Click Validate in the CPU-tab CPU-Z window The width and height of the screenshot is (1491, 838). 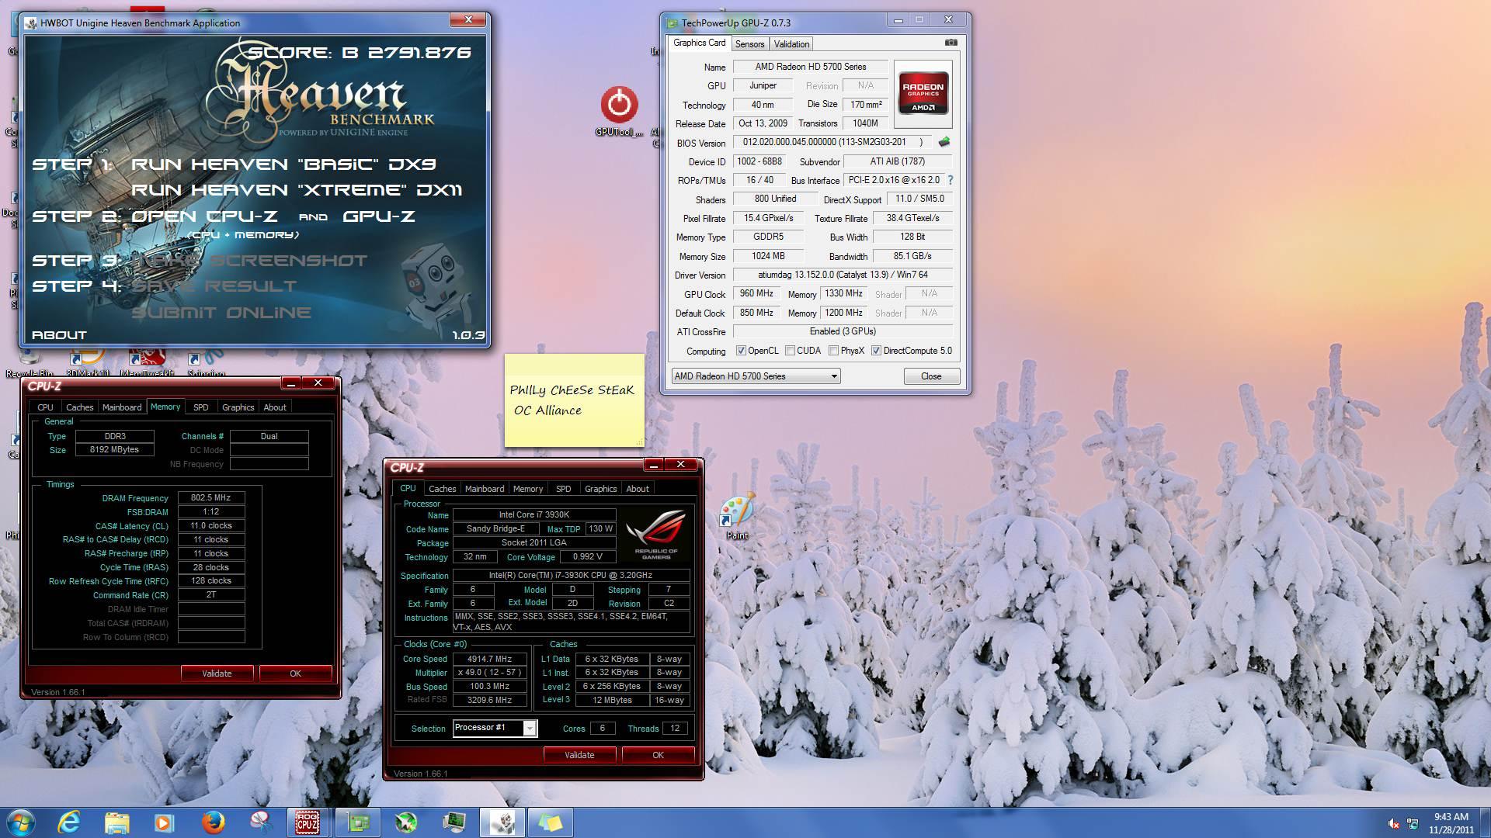579,755
